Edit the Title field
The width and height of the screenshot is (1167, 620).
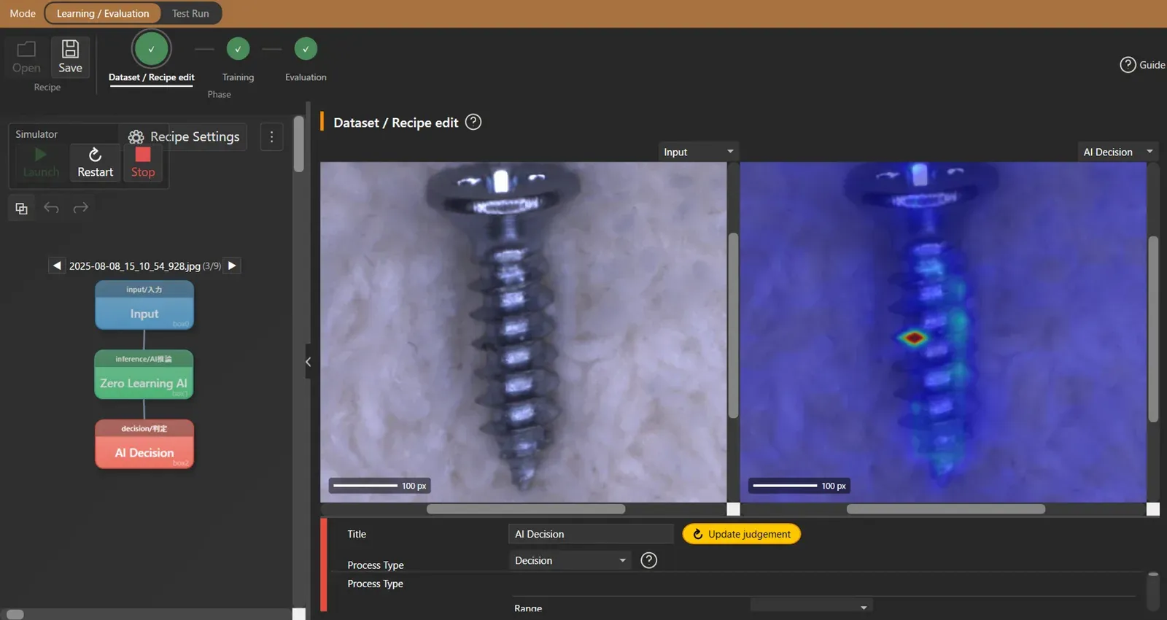(x=591, y=534)
